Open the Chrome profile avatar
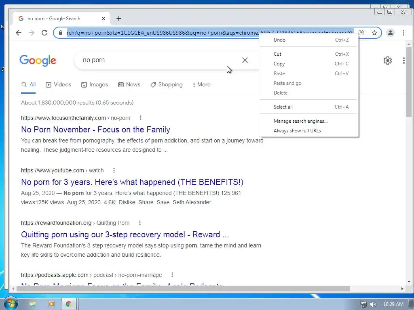Viewport: 414px width, 310px height. pyautogui.click(x=390, y=33)
